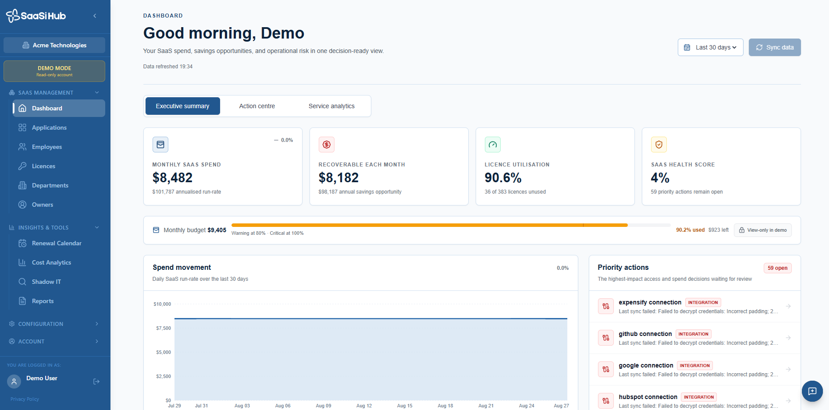
Task: Open the Privacy Policy link
Action: tap(25, 399)
